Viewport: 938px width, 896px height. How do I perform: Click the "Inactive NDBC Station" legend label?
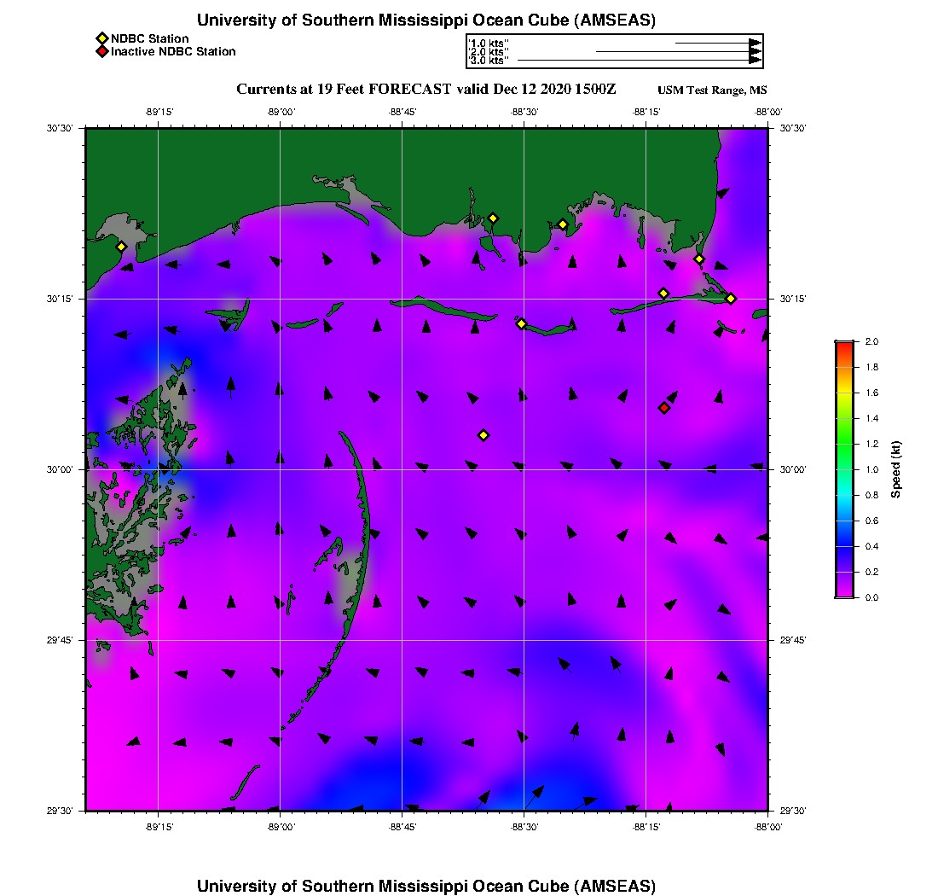173,52
